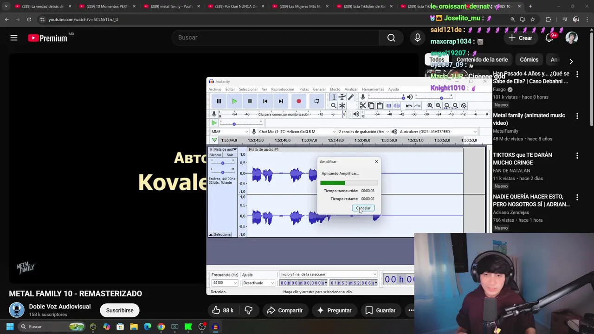This screenshot has height=334, width=594.
Task: Open the recording channels dropdown
Action: 363,132
